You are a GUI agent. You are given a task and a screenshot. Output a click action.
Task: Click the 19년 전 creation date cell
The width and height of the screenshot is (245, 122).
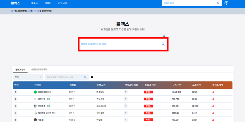click(x=72, y=106)
